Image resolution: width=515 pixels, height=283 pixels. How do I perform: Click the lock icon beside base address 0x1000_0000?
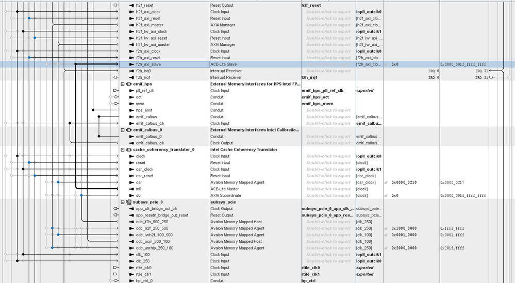[386, 228]
